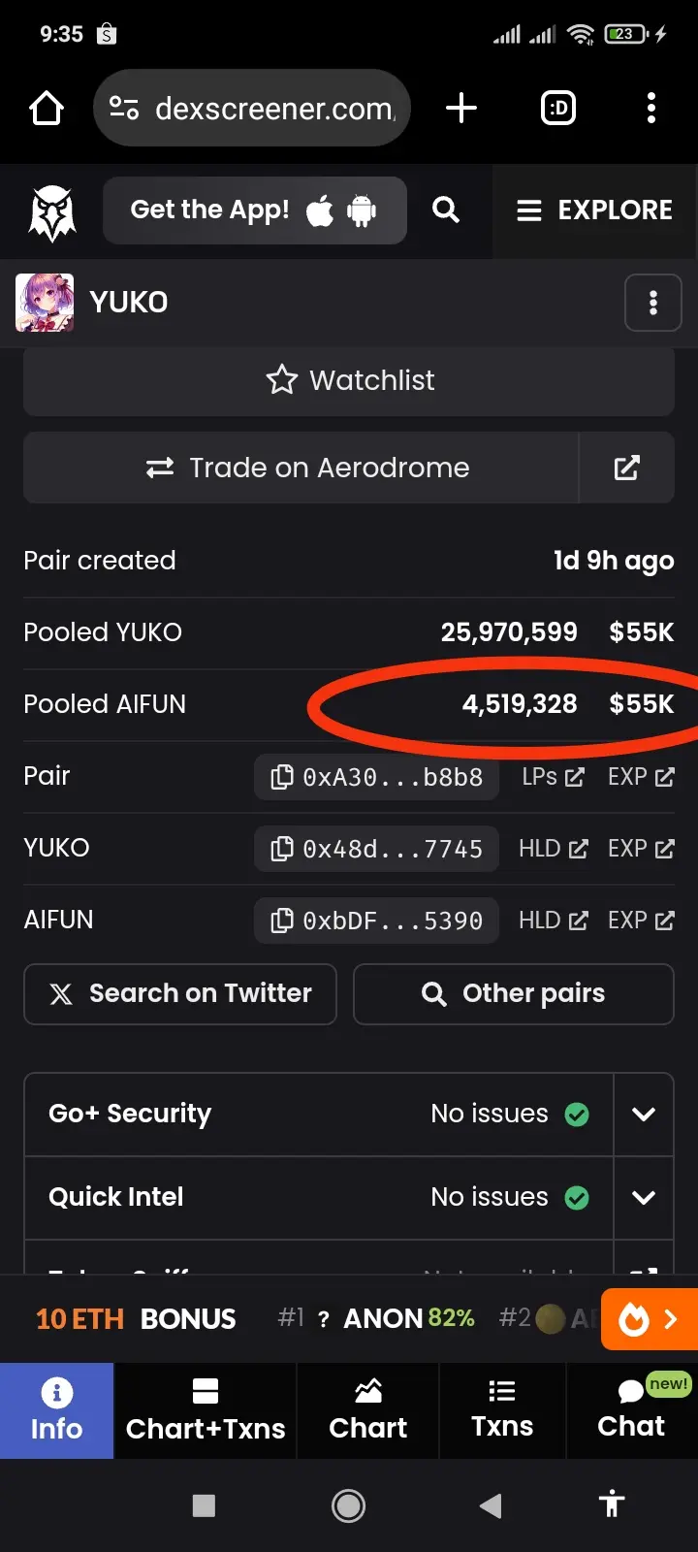Open browser tab switcher icon
The height and width of the screenshot is (1552, 698).
tap(558, 108)
